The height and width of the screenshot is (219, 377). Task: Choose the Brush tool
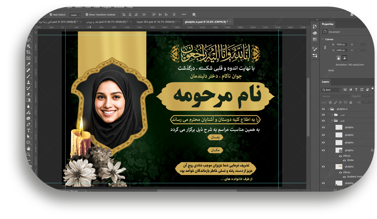(28, 76)
